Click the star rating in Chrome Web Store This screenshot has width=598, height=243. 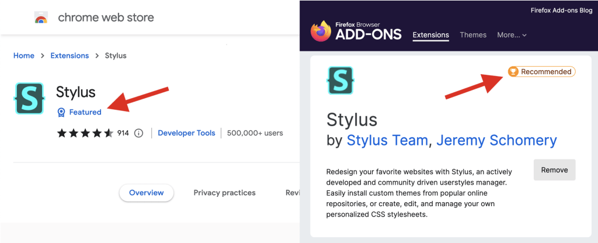point(85,133)
